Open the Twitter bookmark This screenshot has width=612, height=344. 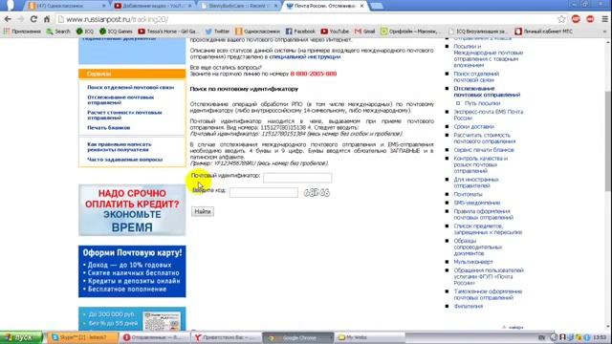click(x=217, y=32)
